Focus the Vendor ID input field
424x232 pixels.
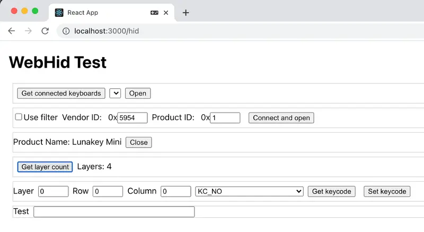click(132, 118)
